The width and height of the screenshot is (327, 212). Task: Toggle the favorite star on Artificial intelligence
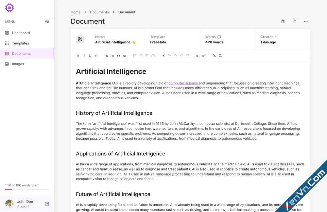click(x=133, y=42)
